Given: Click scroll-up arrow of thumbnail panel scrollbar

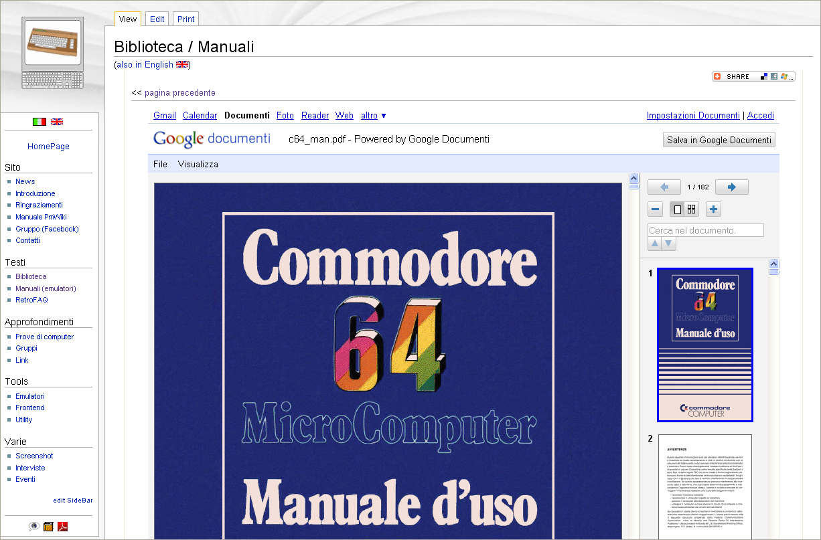Looking at the screenshot, I should coord(774,264).
